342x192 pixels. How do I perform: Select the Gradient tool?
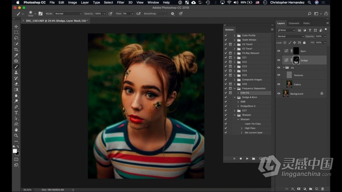pyautogui.click(x=16, y=90)
